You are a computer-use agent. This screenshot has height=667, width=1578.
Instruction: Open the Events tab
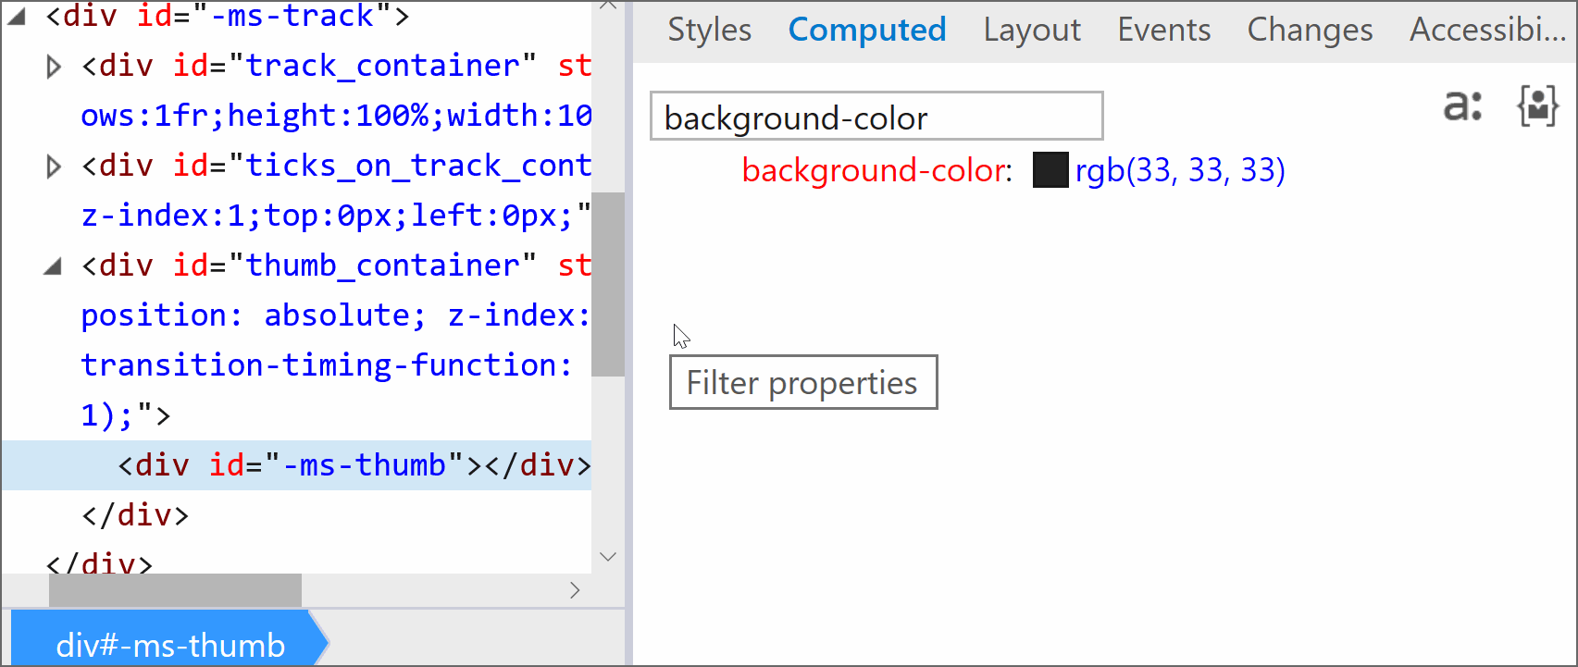pyautogui.click(x=1163, y=31)
